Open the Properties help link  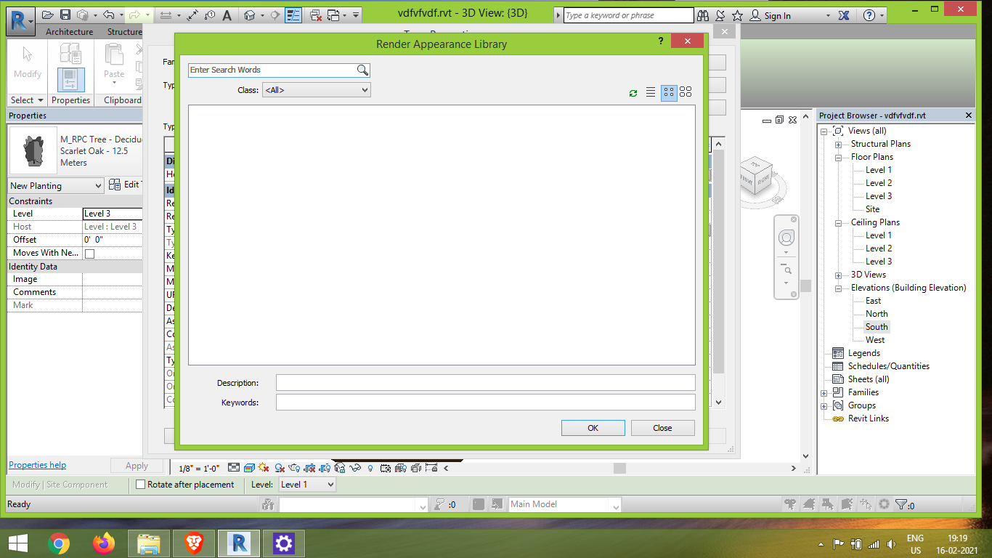point(36,464)
